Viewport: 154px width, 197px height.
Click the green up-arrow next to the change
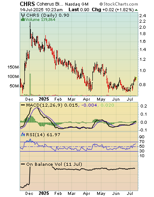pyautogui.click(x=136, y=10)
